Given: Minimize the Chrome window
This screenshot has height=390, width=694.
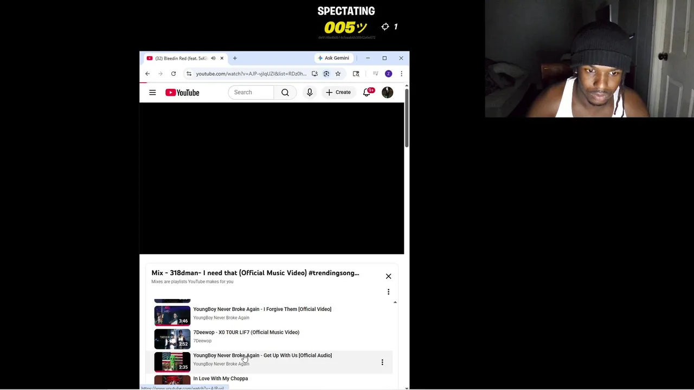Looking at the screenshot, I should pos(368,58).
